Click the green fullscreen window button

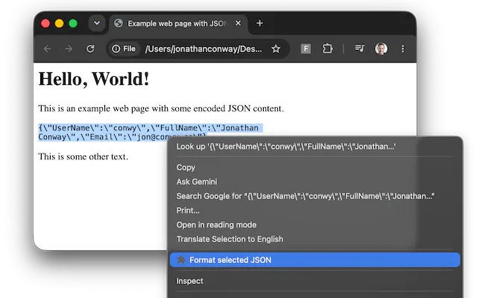[x=73, y=23]
